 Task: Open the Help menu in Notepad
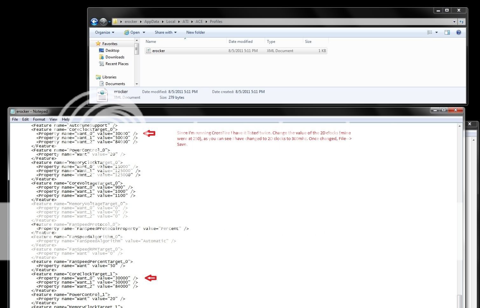(x=66, y=119)
